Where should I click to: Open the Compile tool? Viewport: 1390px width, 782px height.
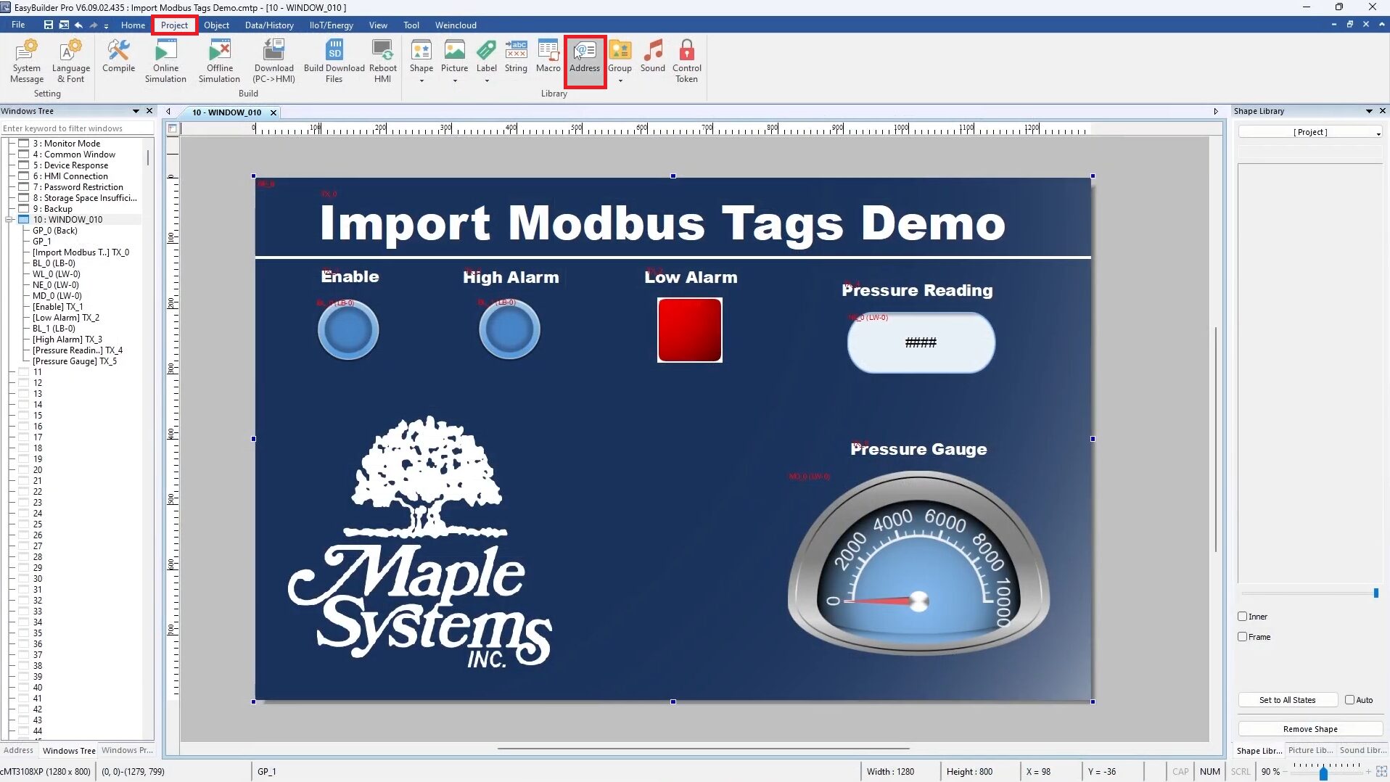click(x=118, y=59)
